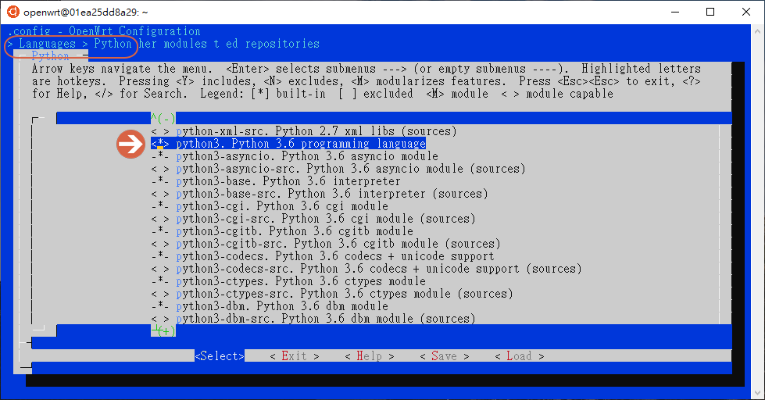Toggle the python-xml-src selection marker

click(x=160, y=131)
